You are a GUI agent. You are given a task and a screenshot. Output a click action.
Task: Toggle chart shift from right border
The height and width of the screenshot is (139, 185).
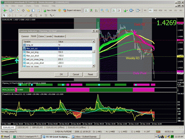coord(119,10)
